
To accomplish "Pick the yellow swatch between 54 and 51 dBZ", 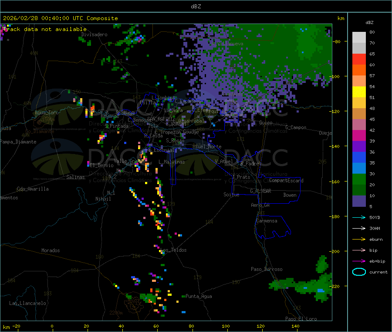I will pyautogui.click(x=359, y=92).
